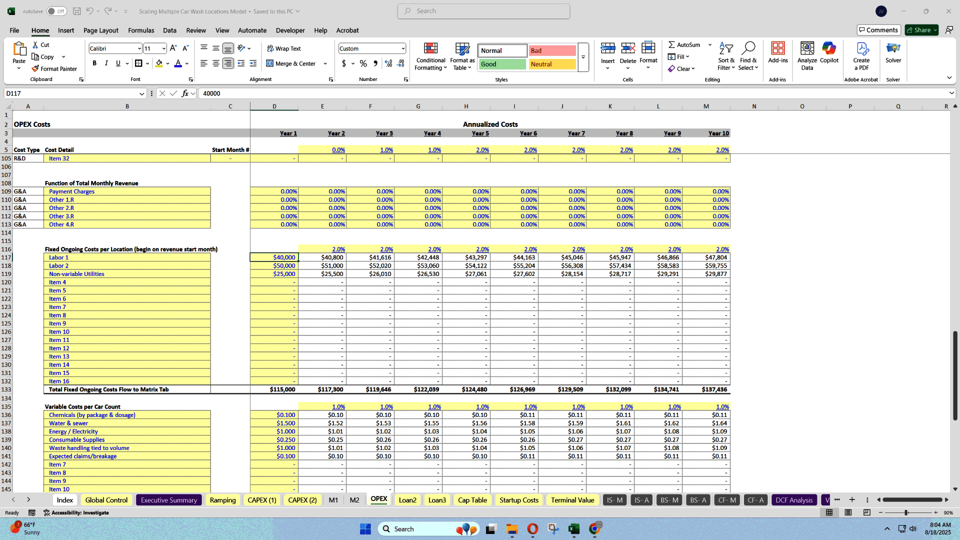Click the fill color bucket swatch
This screenshot has width=960, height=540.
tap(158, 63)
